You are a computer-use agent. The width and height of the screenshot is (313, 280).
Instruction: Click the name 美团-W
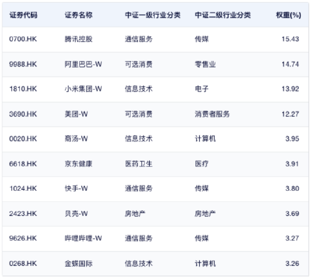click(76, 114)
